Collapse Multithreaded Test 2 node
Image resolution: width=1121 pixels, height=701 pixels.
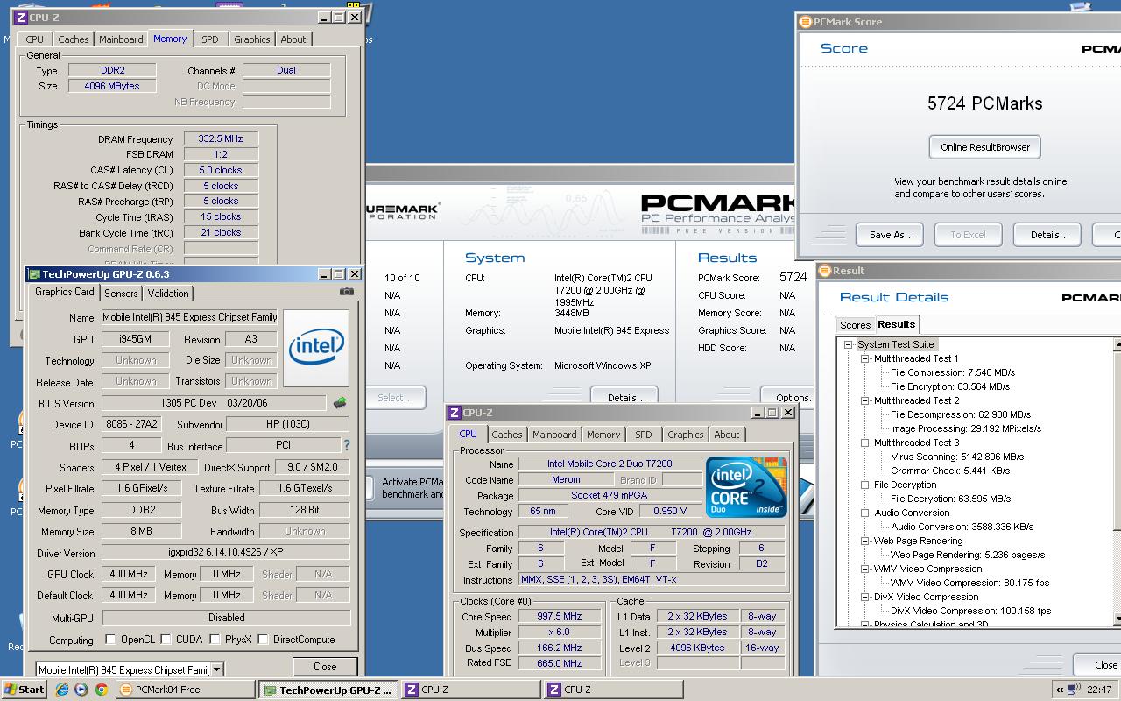pyautogui.click(x=864, y=400)
